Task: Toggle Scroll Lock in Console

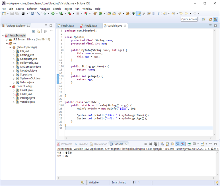Action: tap(167, 144)
